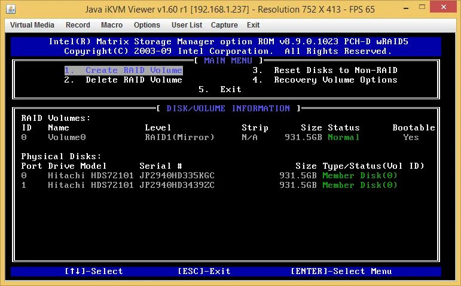
Task: Click serial 'JP2940HD335KGC'
Action: (177, 175)
